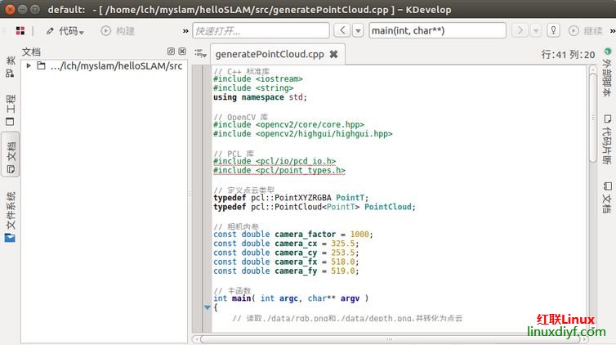Click the KDevelop grid icon in the toolbar

(x=20, y=31)
